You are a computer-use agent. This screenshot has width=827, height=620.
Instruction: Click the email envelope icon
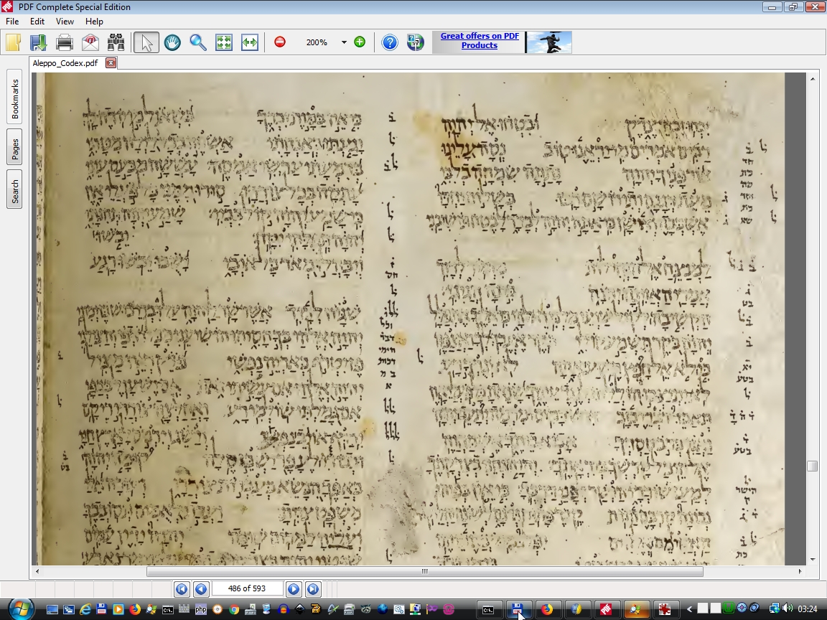point(90,42)
